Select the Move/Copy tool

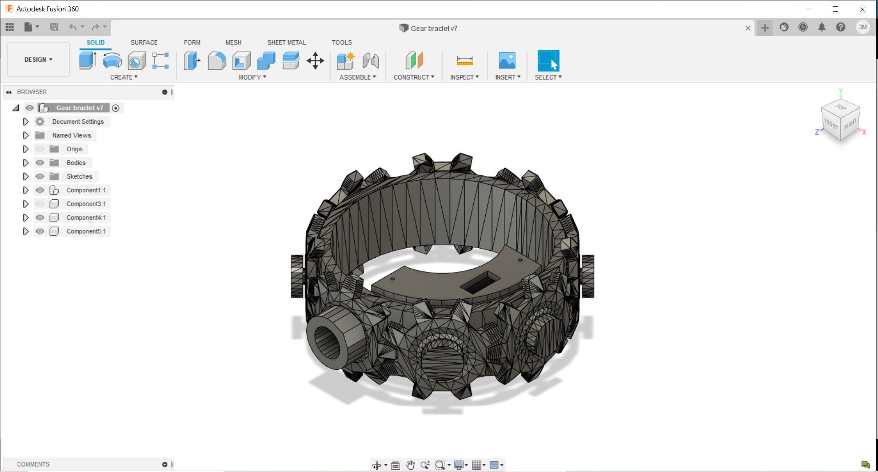pos(316,60)
